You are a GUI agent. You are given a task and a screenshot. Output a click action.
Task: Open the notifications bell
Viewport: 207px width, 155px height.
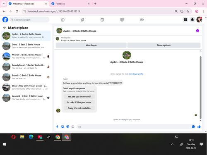(x=192, y=20)
